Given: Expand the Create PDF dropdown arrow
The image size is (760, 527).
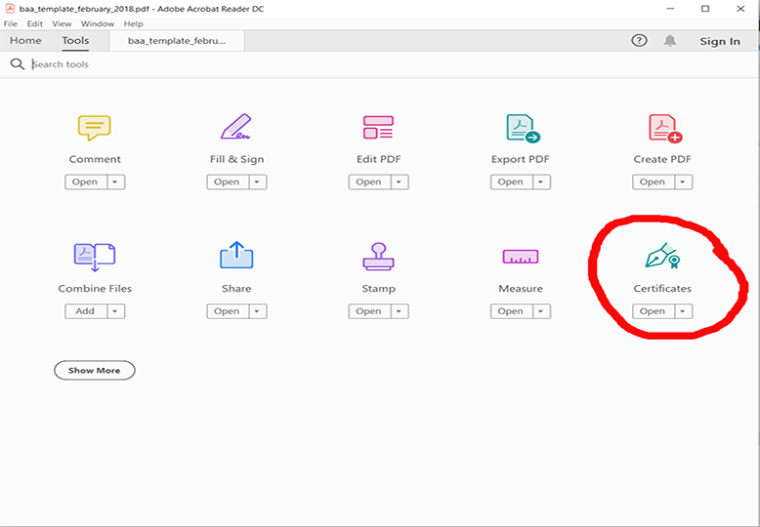Looking at the screenshot, I should (x=684, y=182).
